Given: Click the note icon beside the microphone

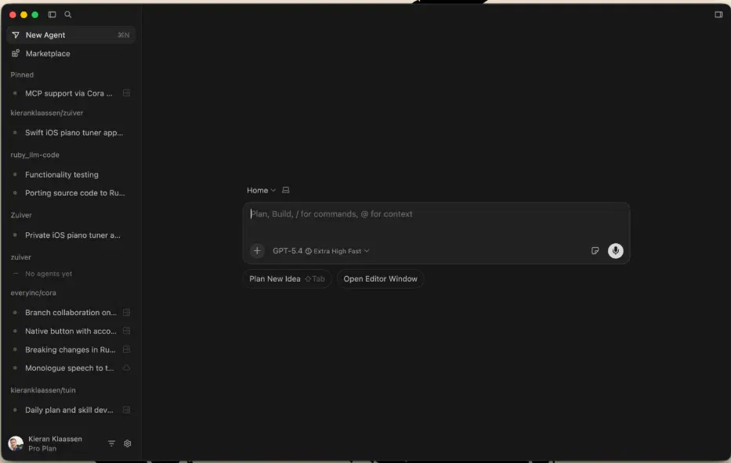Looking at the screenshot, I should 595,251.
